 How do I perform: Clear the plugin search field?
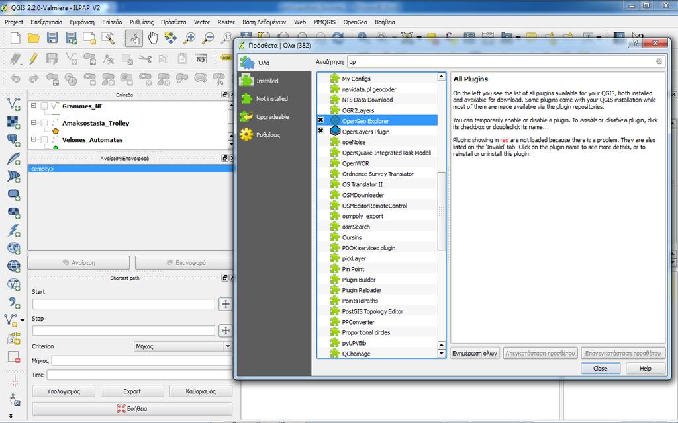coord(659,61)
